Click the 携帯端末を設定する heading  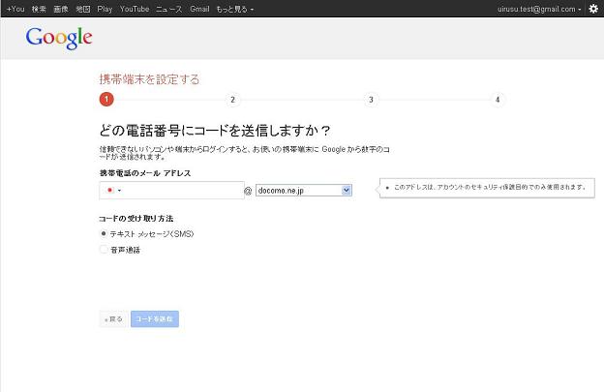(x=149, y=79)
